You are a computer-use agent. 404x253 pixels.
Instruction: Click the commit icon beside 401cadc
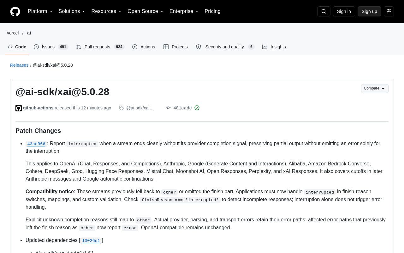click(x=168, y=108)
